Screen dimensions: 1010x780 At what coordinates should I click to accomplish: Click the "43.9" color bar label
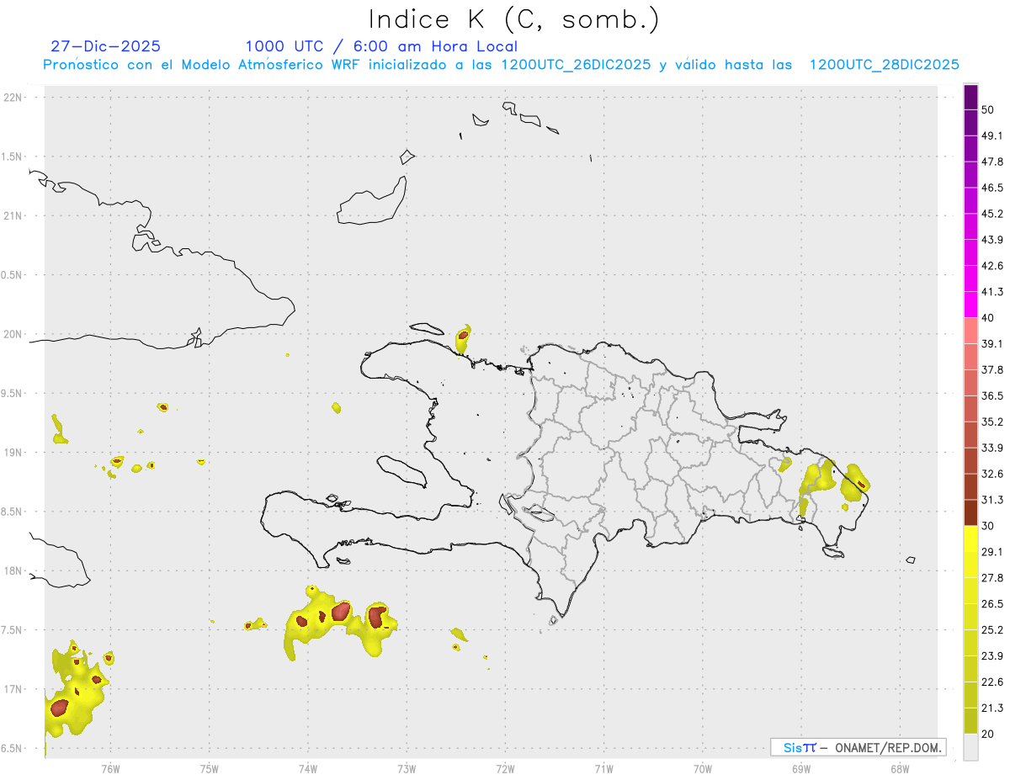click(x=992, y=240)
